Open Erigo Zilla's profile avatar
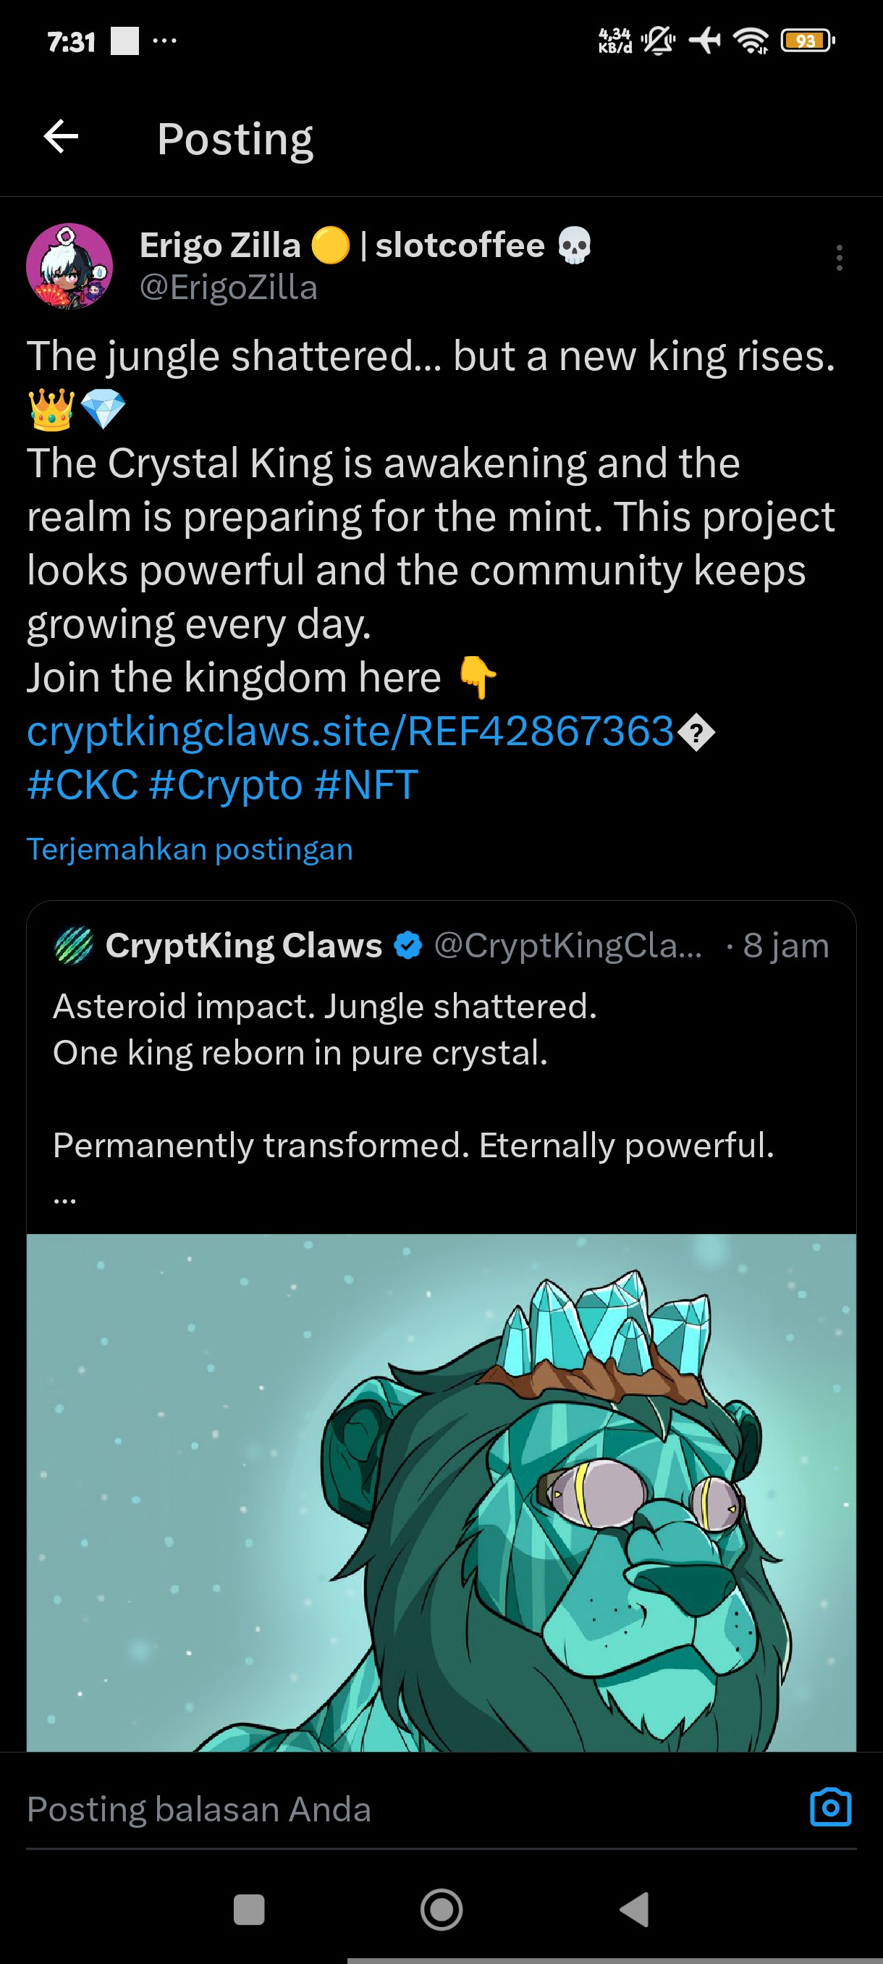This screenshot has height=1964, width=883. tap(69, 266)
